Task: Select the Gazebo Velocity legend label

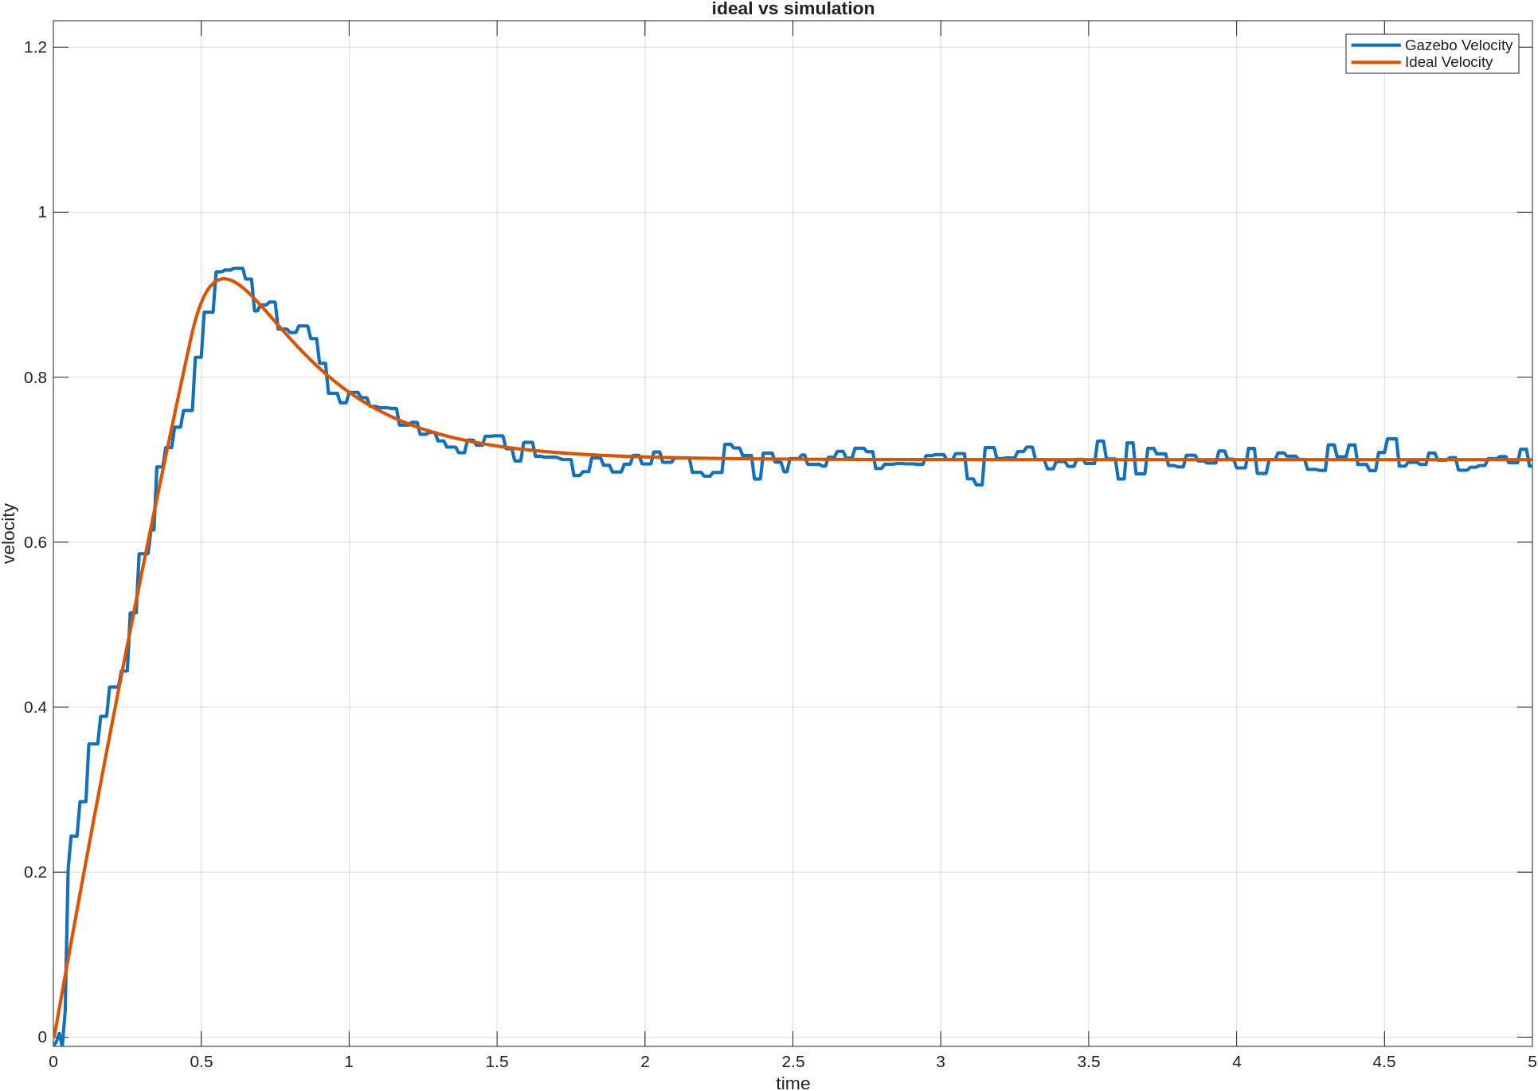Action: point(1458,45)
